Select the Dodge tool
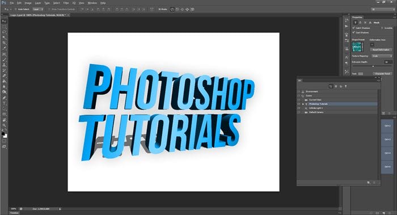 (4, 92)
